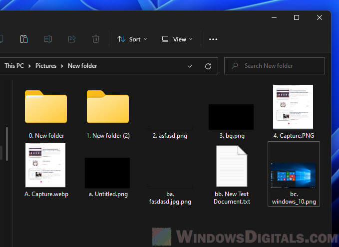Click the Delete trash icon
Viewport: 339px width, 247px height.
tap(96, 39)
